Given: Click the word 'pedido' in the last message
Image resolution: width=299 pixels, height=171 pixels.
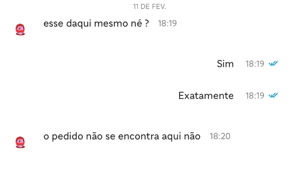Looking at the screenshot, I should 67,137.
